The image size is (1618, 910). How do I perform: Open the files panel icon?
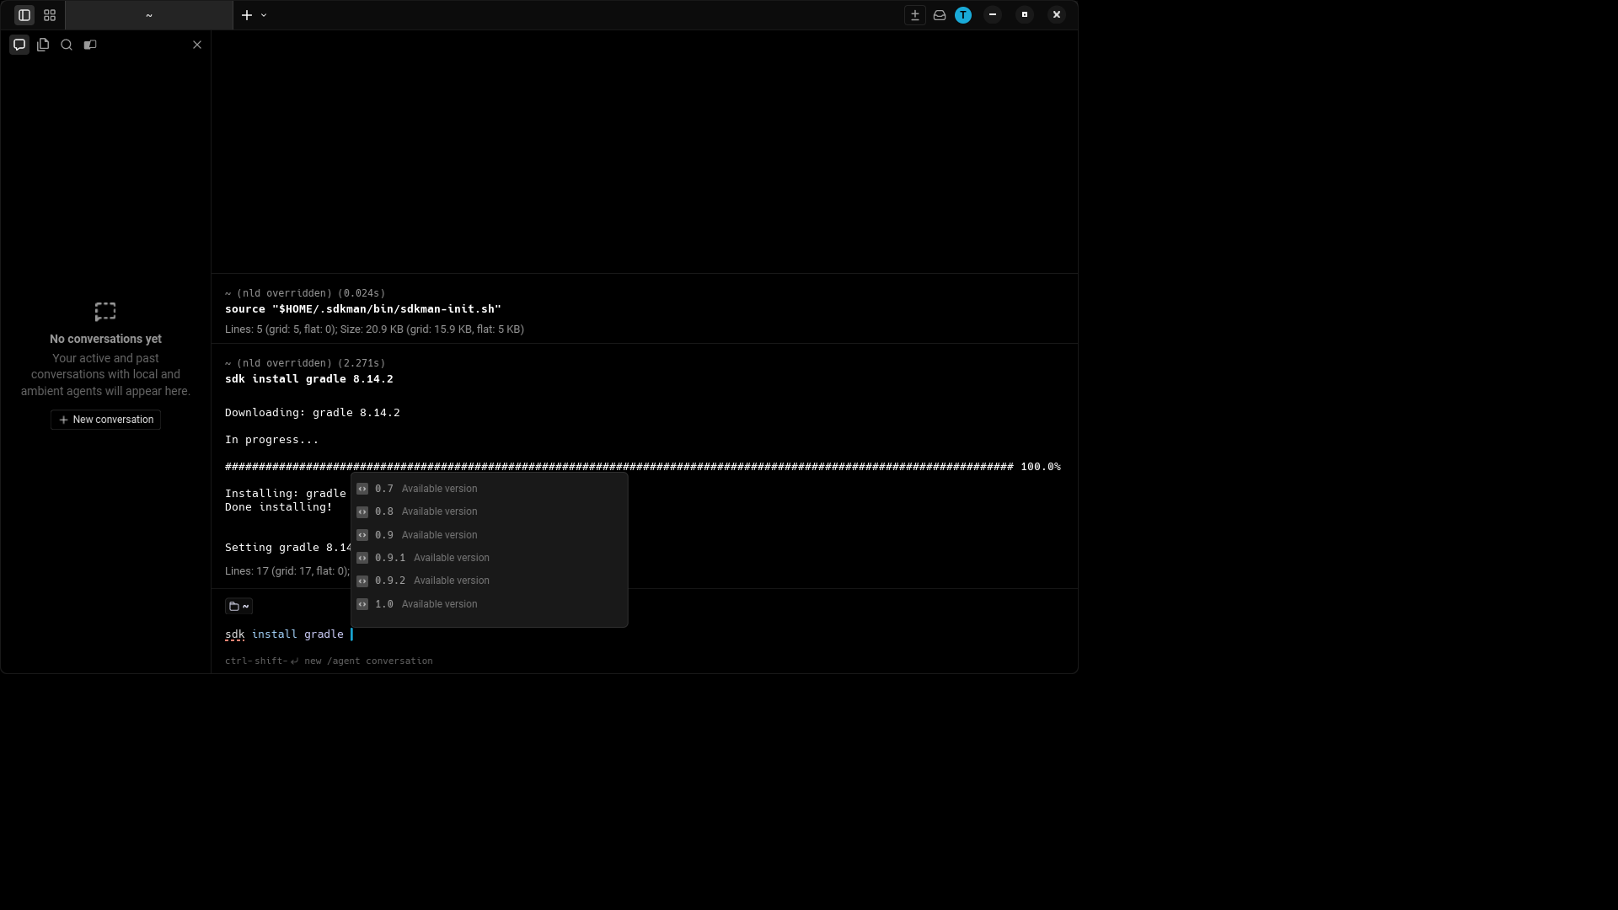click(x=43, y=45)
